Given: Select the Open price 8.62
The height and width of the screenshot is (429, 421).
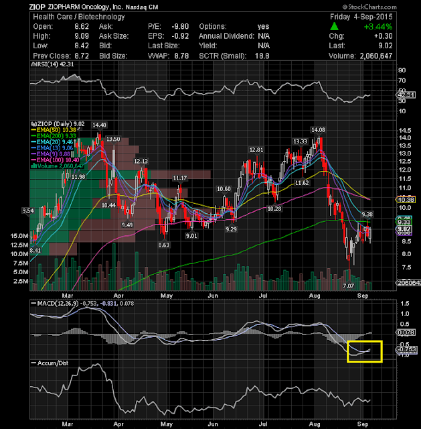Looking at the screenshot, I should 82,27.
